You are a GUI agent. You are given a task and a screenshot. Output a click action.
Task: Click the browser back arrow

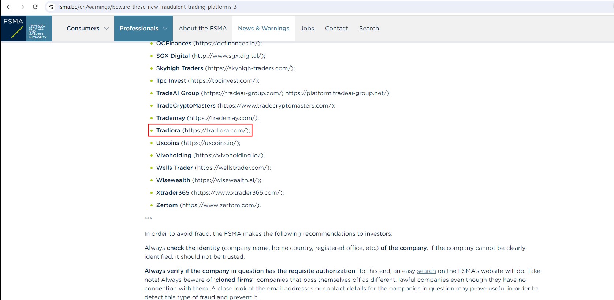[9, 7]
